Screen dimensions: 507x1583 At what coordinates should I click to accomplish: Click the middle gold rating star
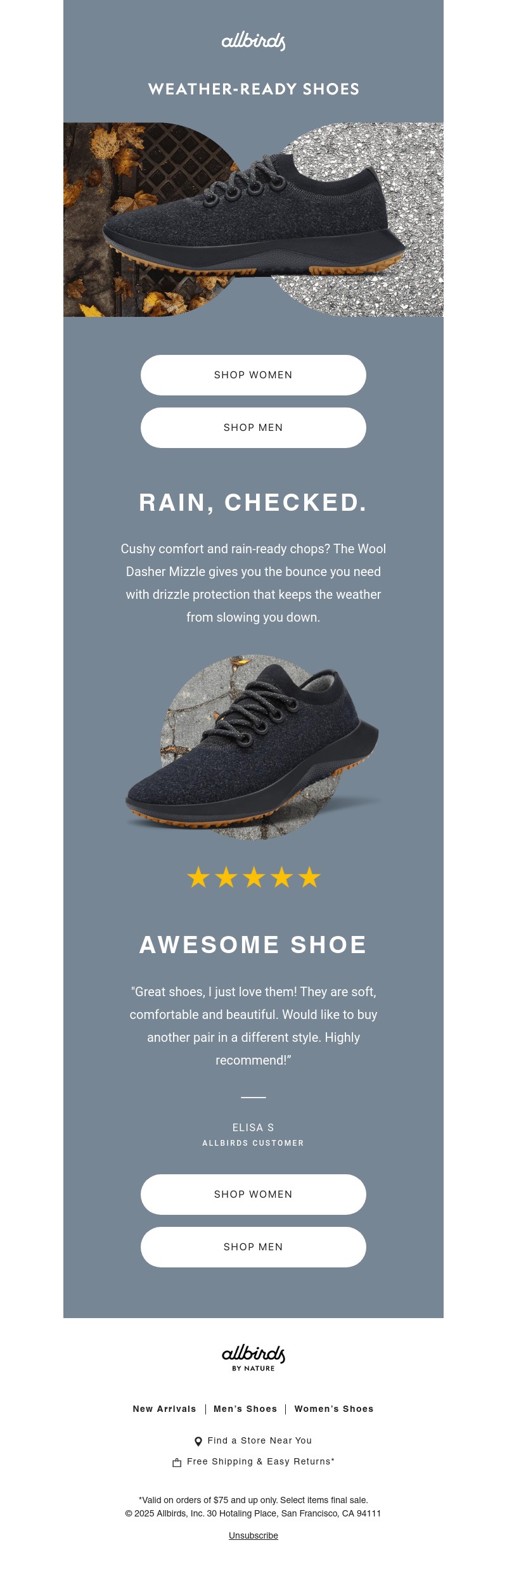tap(253, 878)
